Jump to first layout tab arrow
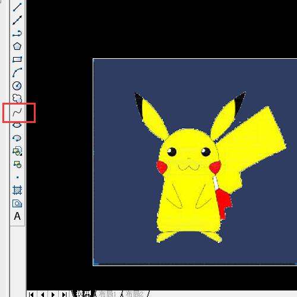 click(31, 295)
